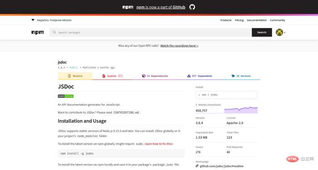View the 577 Dependents tab

[x=199, y=76]
